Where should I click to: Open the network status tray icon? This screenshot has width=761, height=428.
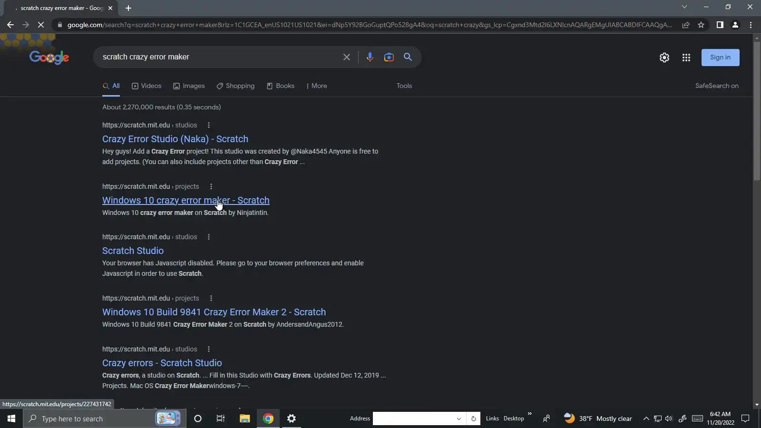tap(657, 418)
